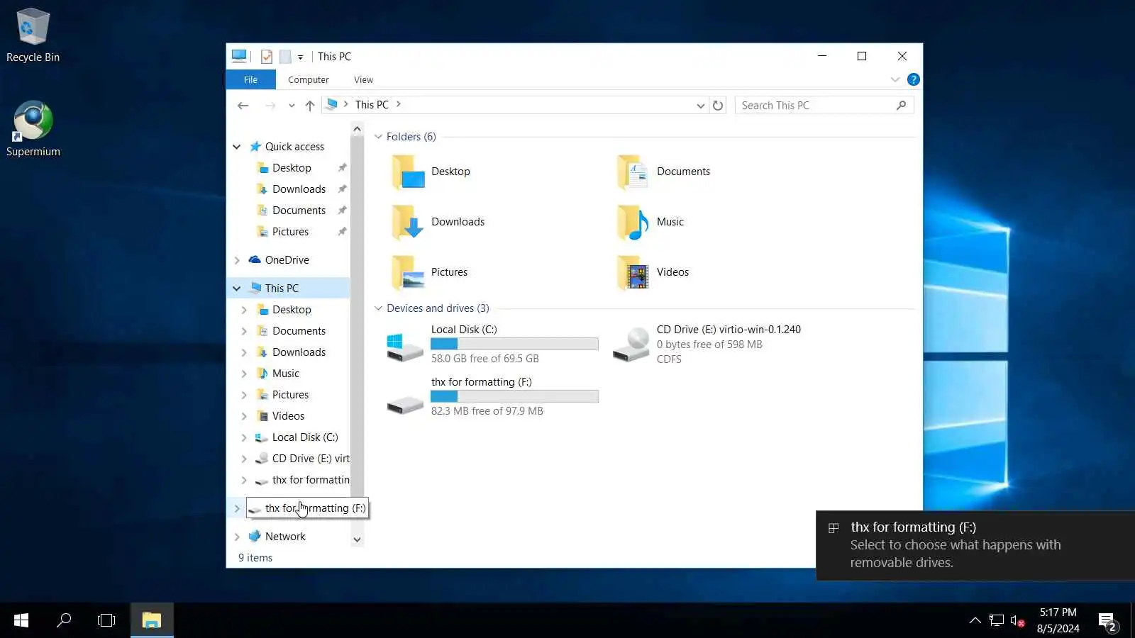This screenshot has height=638, width=1135.
Task: Collapse the Folders (6) group
Action: tap(378, 137)
